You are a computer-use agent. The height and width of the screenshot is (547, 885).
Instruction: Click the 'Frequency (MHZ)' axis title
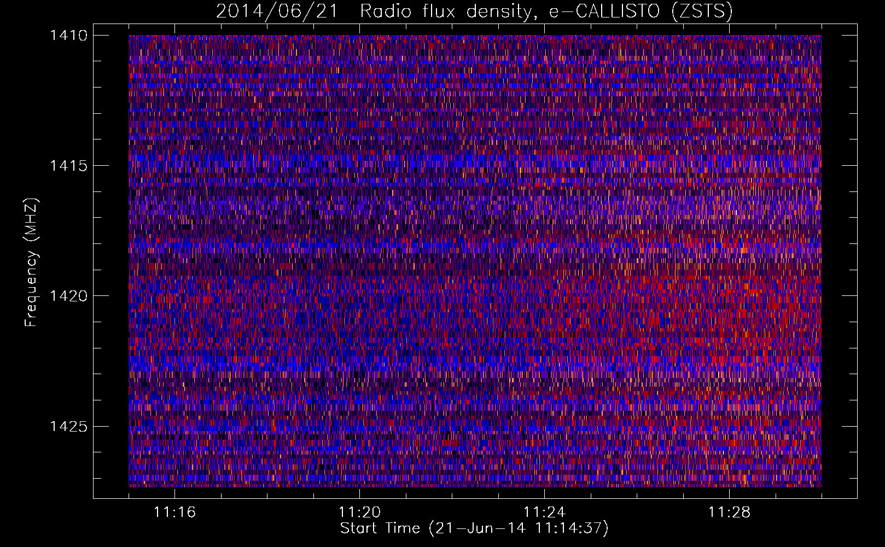tap(32, 263)
